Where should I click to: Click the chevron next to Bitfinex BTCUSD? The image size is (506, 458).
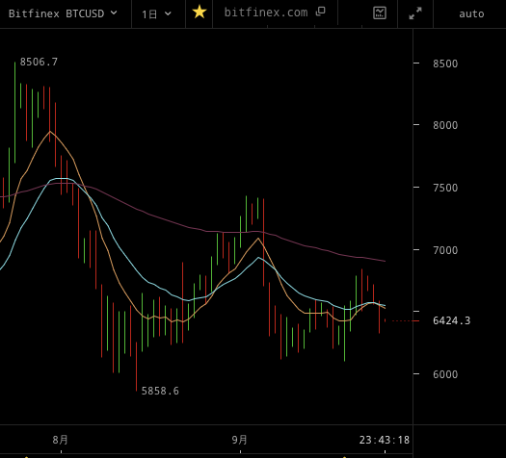tap(114, 13)
